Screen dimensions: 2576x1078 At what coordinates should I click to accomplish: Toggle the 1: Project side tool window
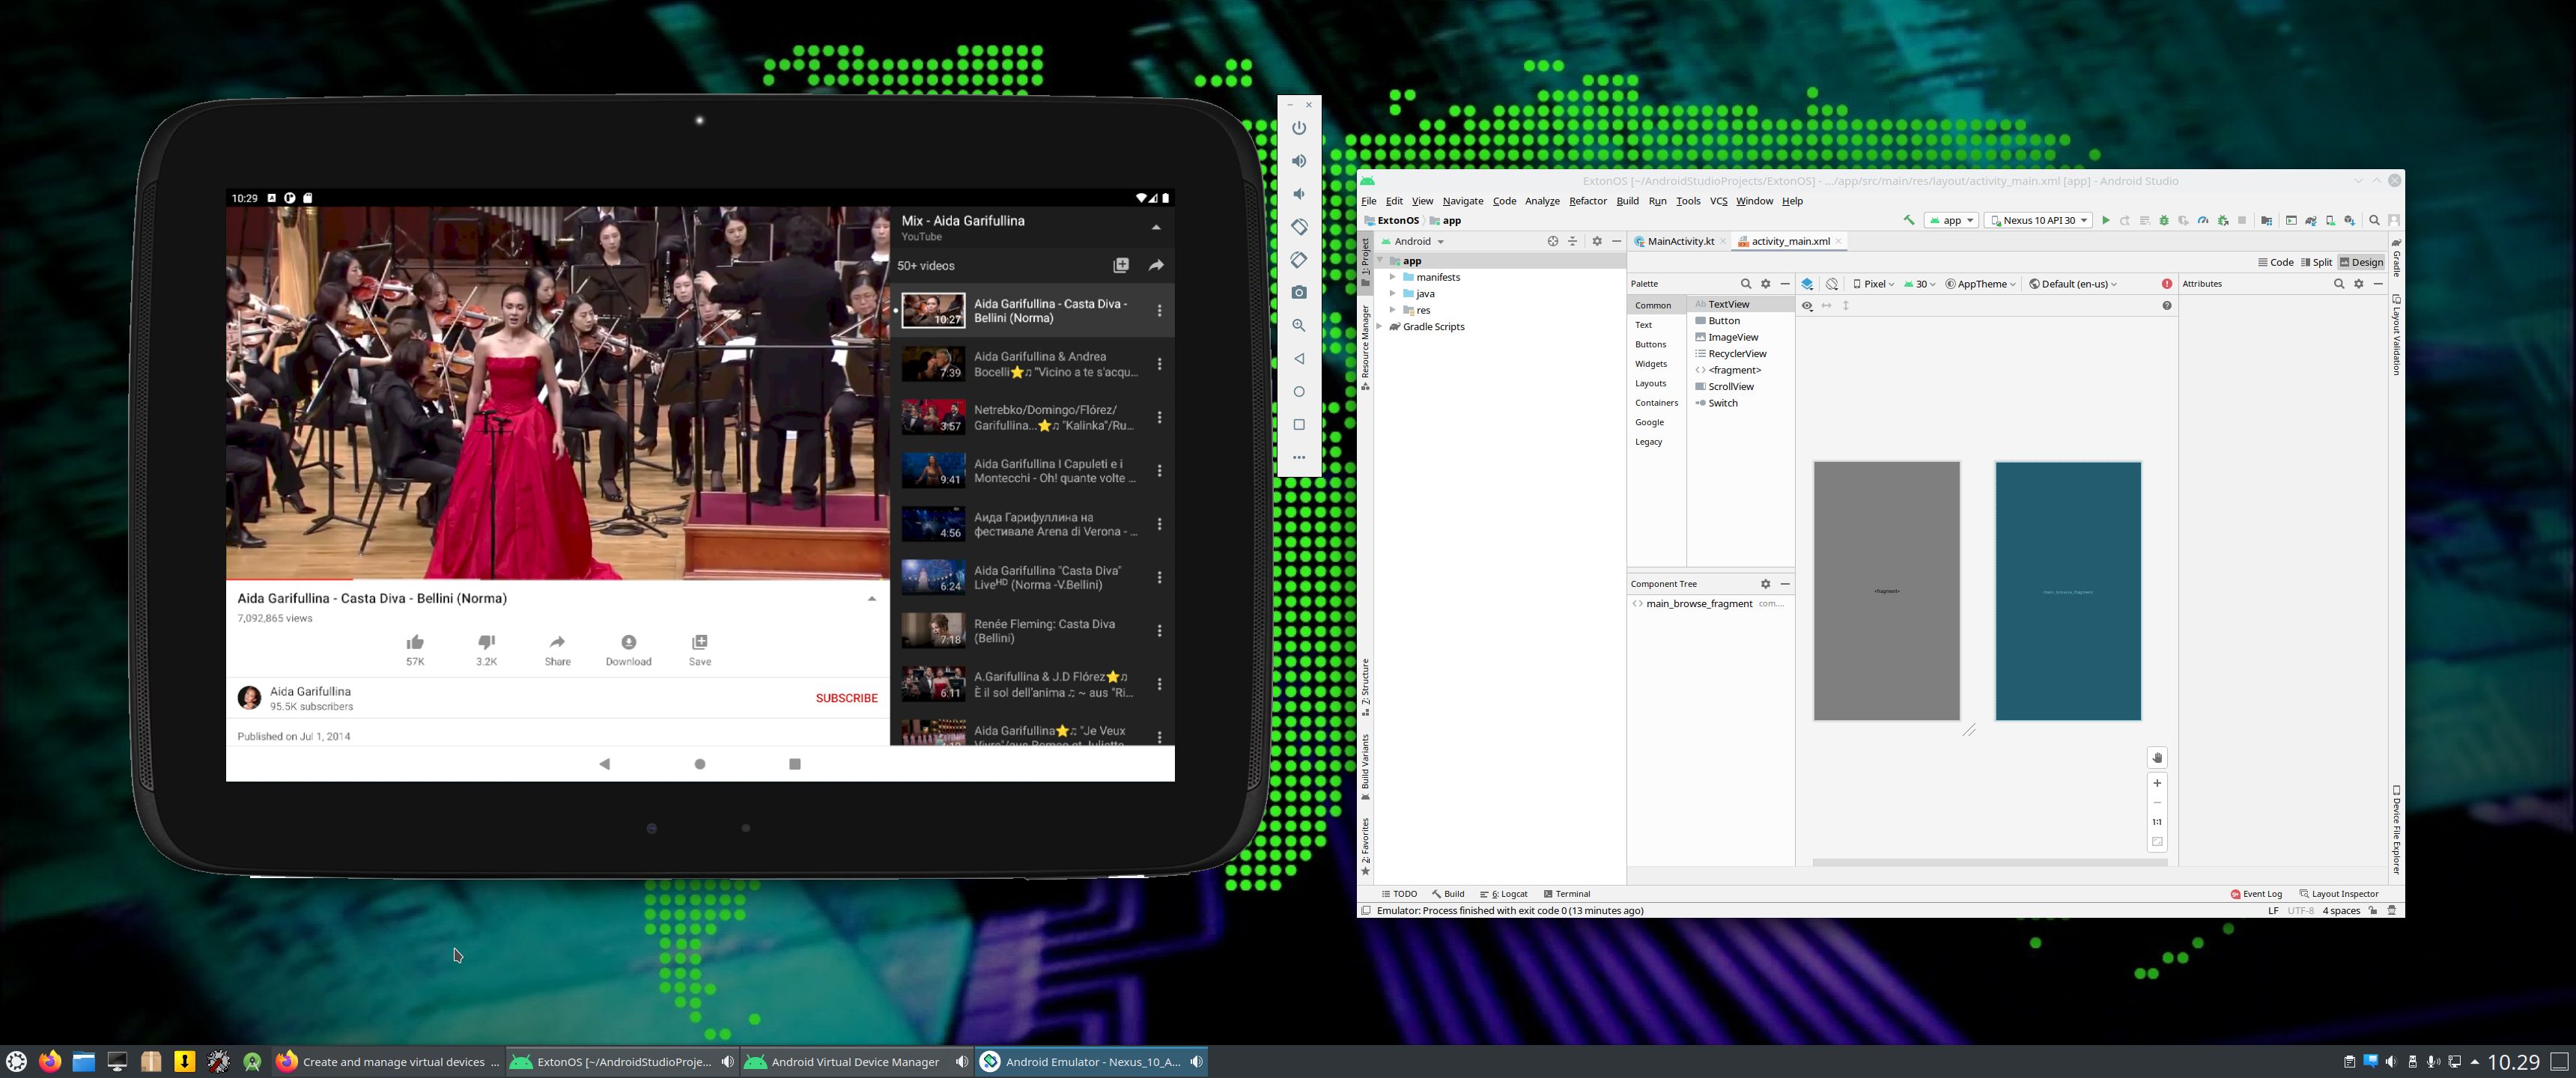(x=1365, y=262)
